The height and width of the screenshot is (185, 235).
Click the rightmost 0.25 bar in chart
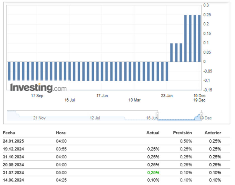coord(199,38)
